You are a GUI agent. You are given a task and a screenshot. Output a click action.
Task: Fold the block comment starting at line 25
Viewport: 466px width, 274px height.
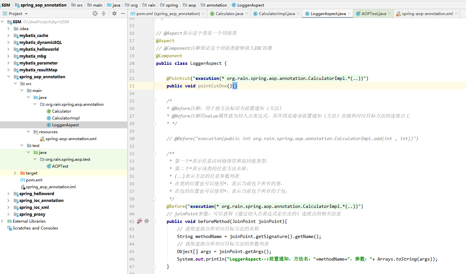pyautogui.click(x=153, y=101)
